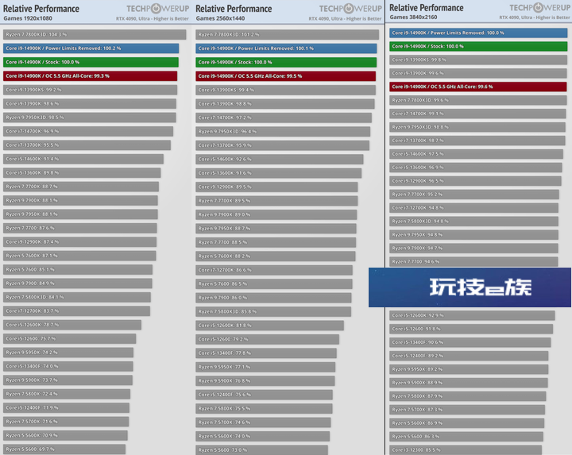This screenshot has height=455, width=572.
Task: Click the red 'OC 5.5 GHz All-Core: 99.3 %' bar
Action: [x=90, y=76]
